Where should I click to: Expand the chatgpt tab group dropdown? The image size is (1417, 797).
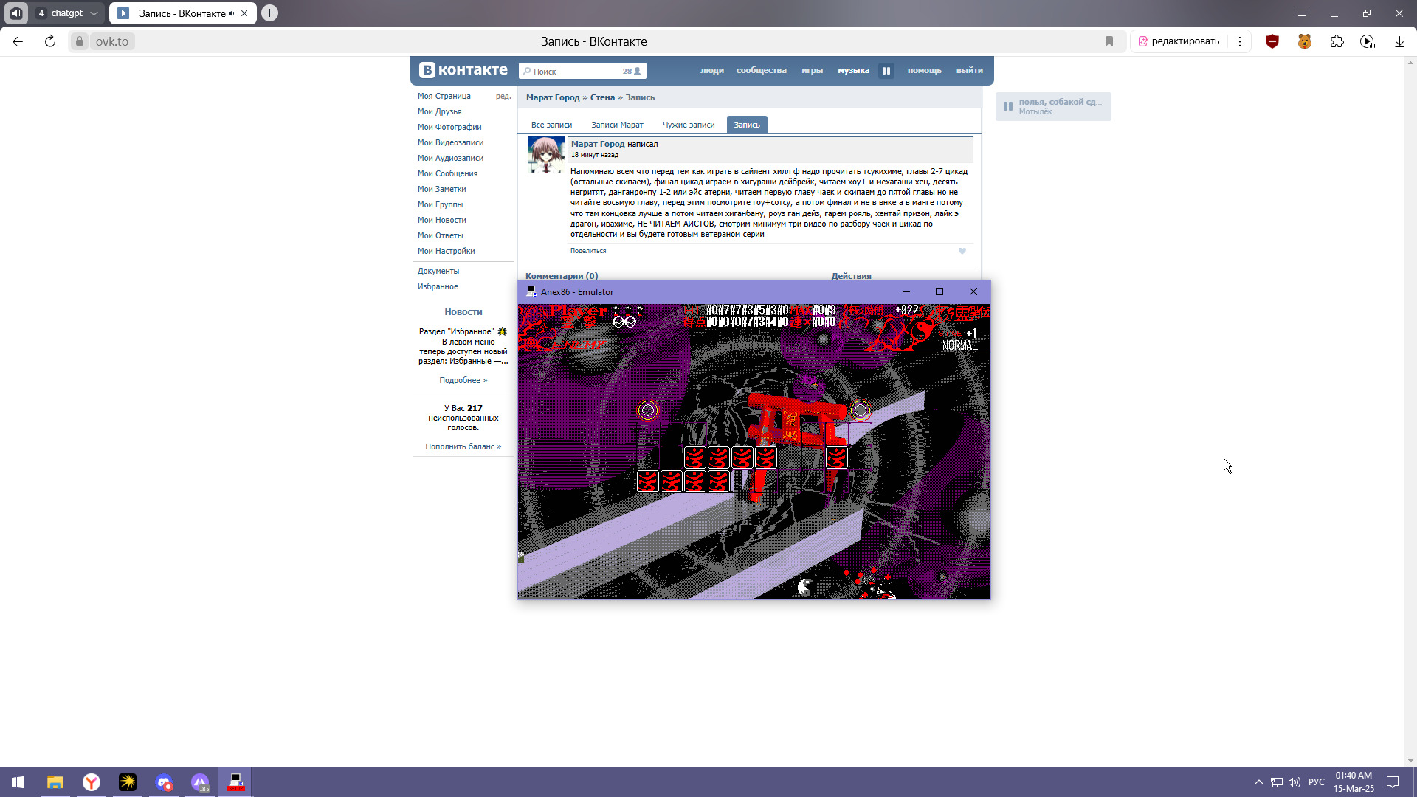(x=94, y=13)
